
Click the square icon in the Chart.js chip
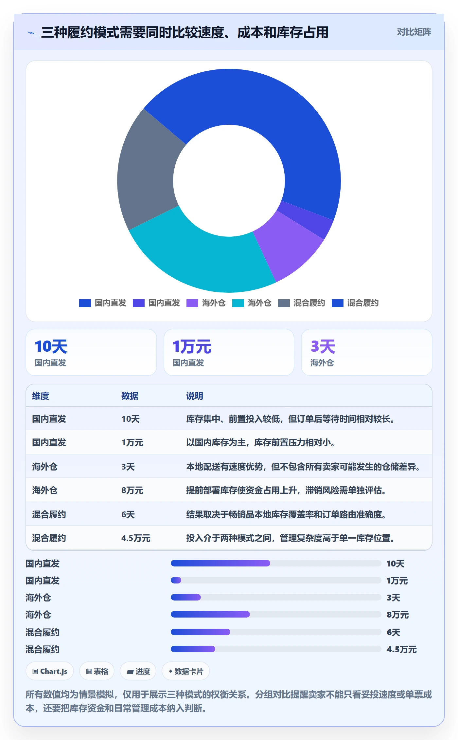tap(35, 672)
